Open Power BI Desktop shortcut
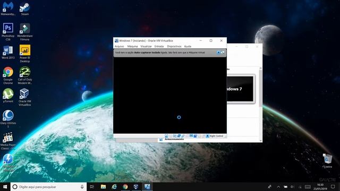The image size is (340, 191). (x=25, y=54)
